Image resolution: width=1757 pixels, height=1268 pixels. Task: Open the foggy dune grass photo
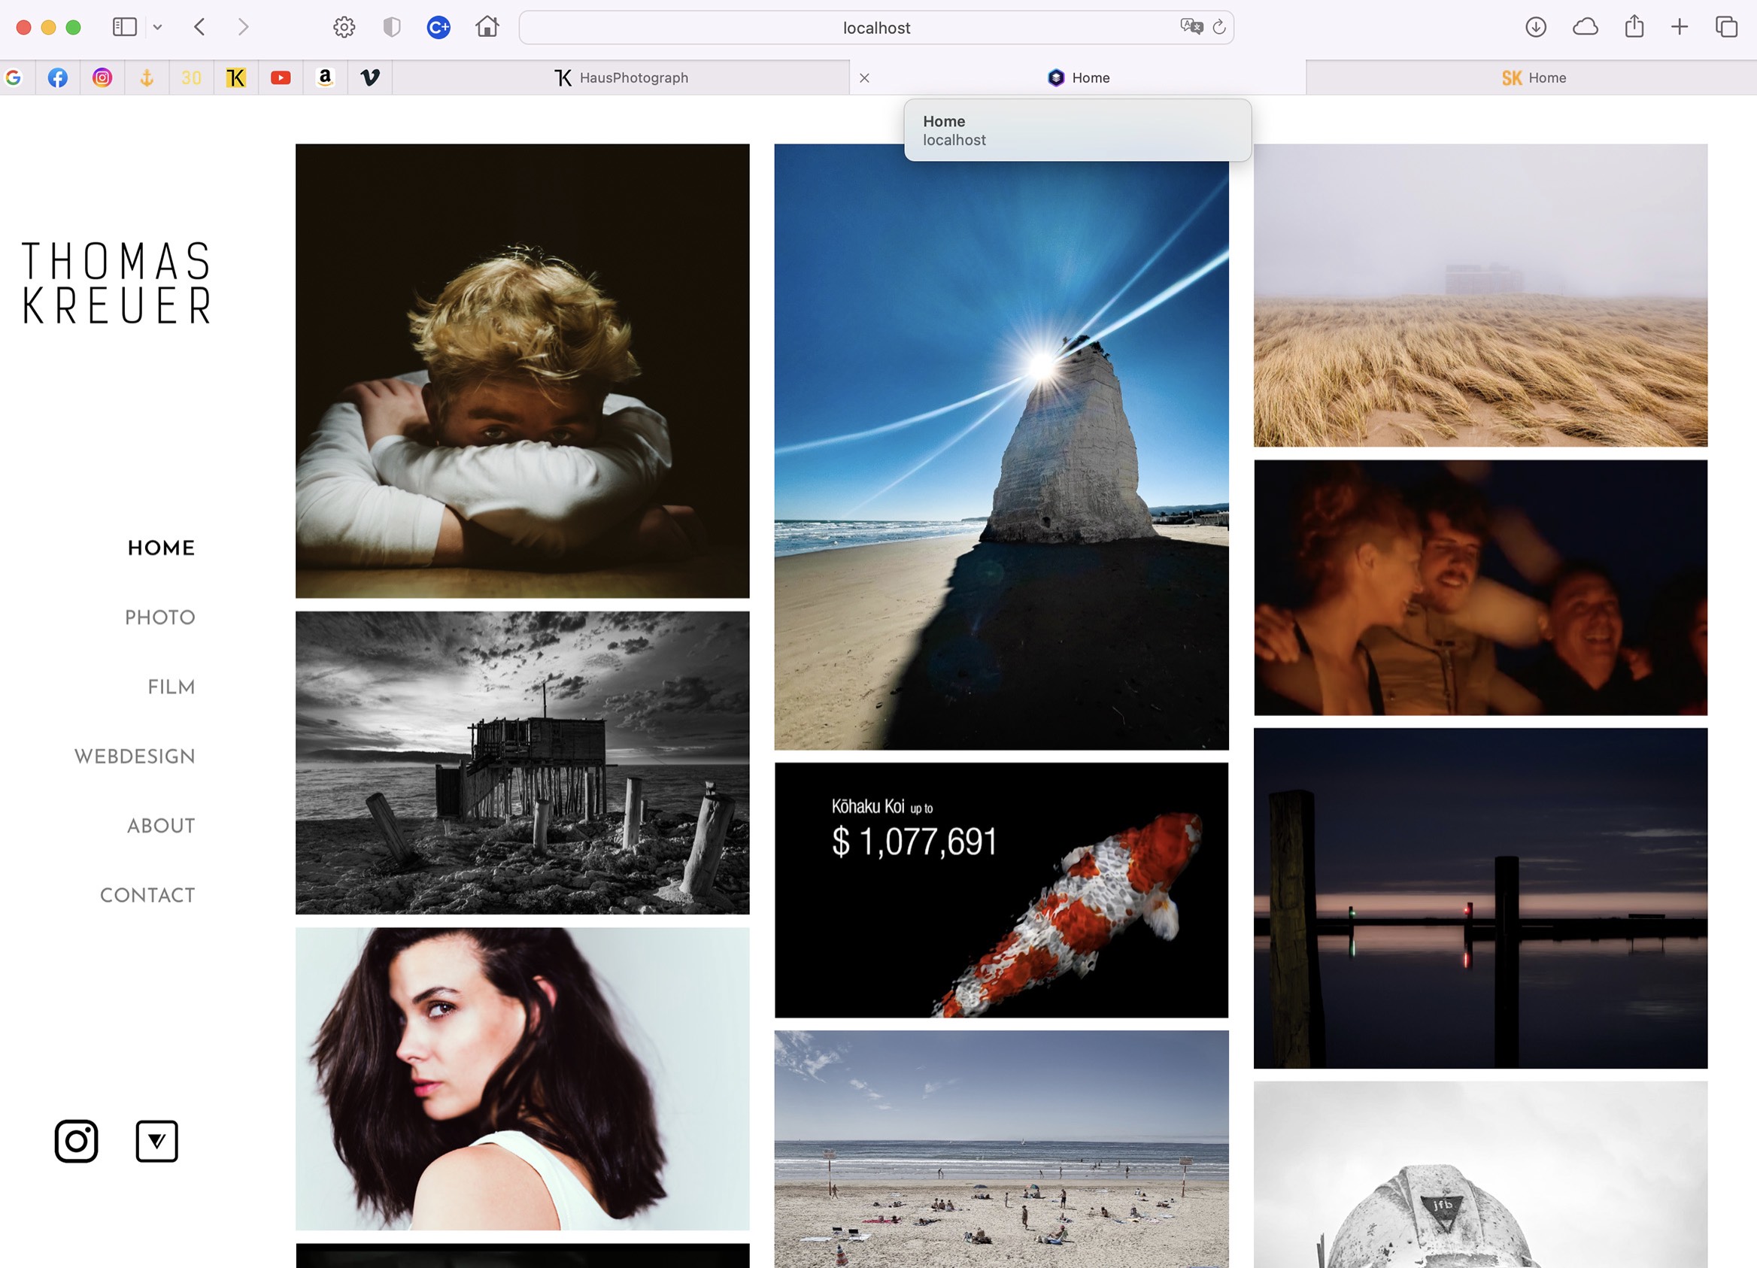coord(1480,295)
